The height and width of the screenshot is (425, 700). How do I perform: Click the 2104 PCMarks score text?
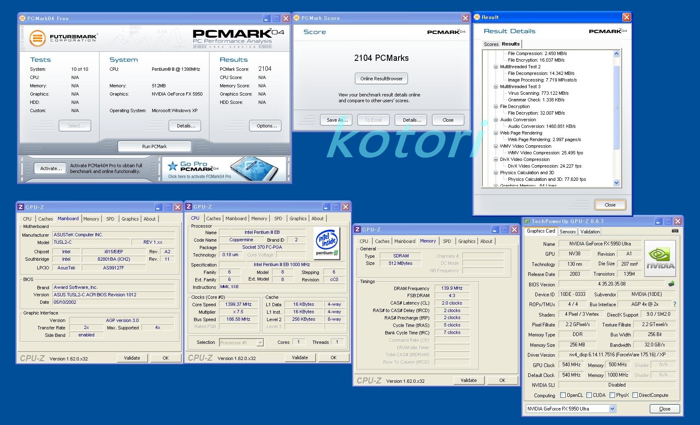point(382,58)
